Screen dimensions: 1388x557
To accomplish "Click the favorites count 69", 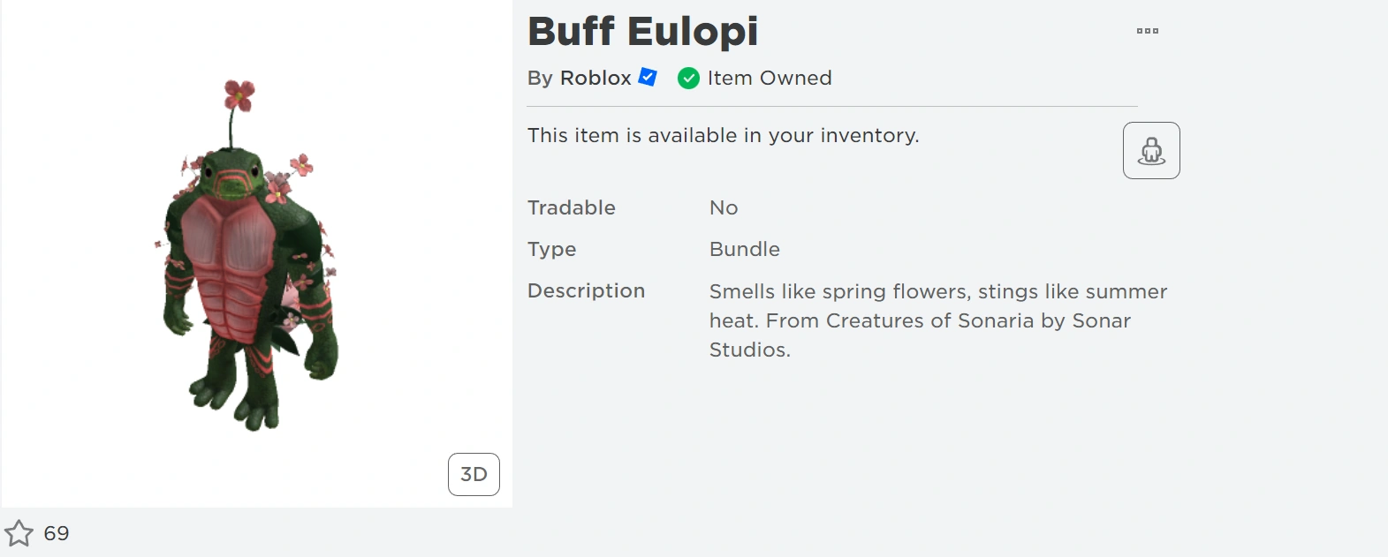I will pos(57,532).
